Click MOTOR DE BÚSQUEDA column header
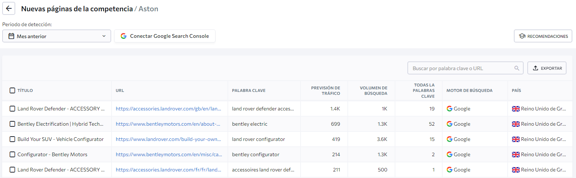The height and width of the screenshot is (178, 576). 470,90
